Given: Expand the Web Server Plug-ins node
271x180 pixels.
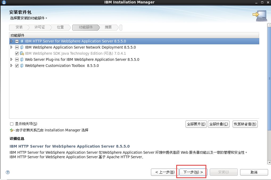Looking at the screenshot, I should point(11,59).
